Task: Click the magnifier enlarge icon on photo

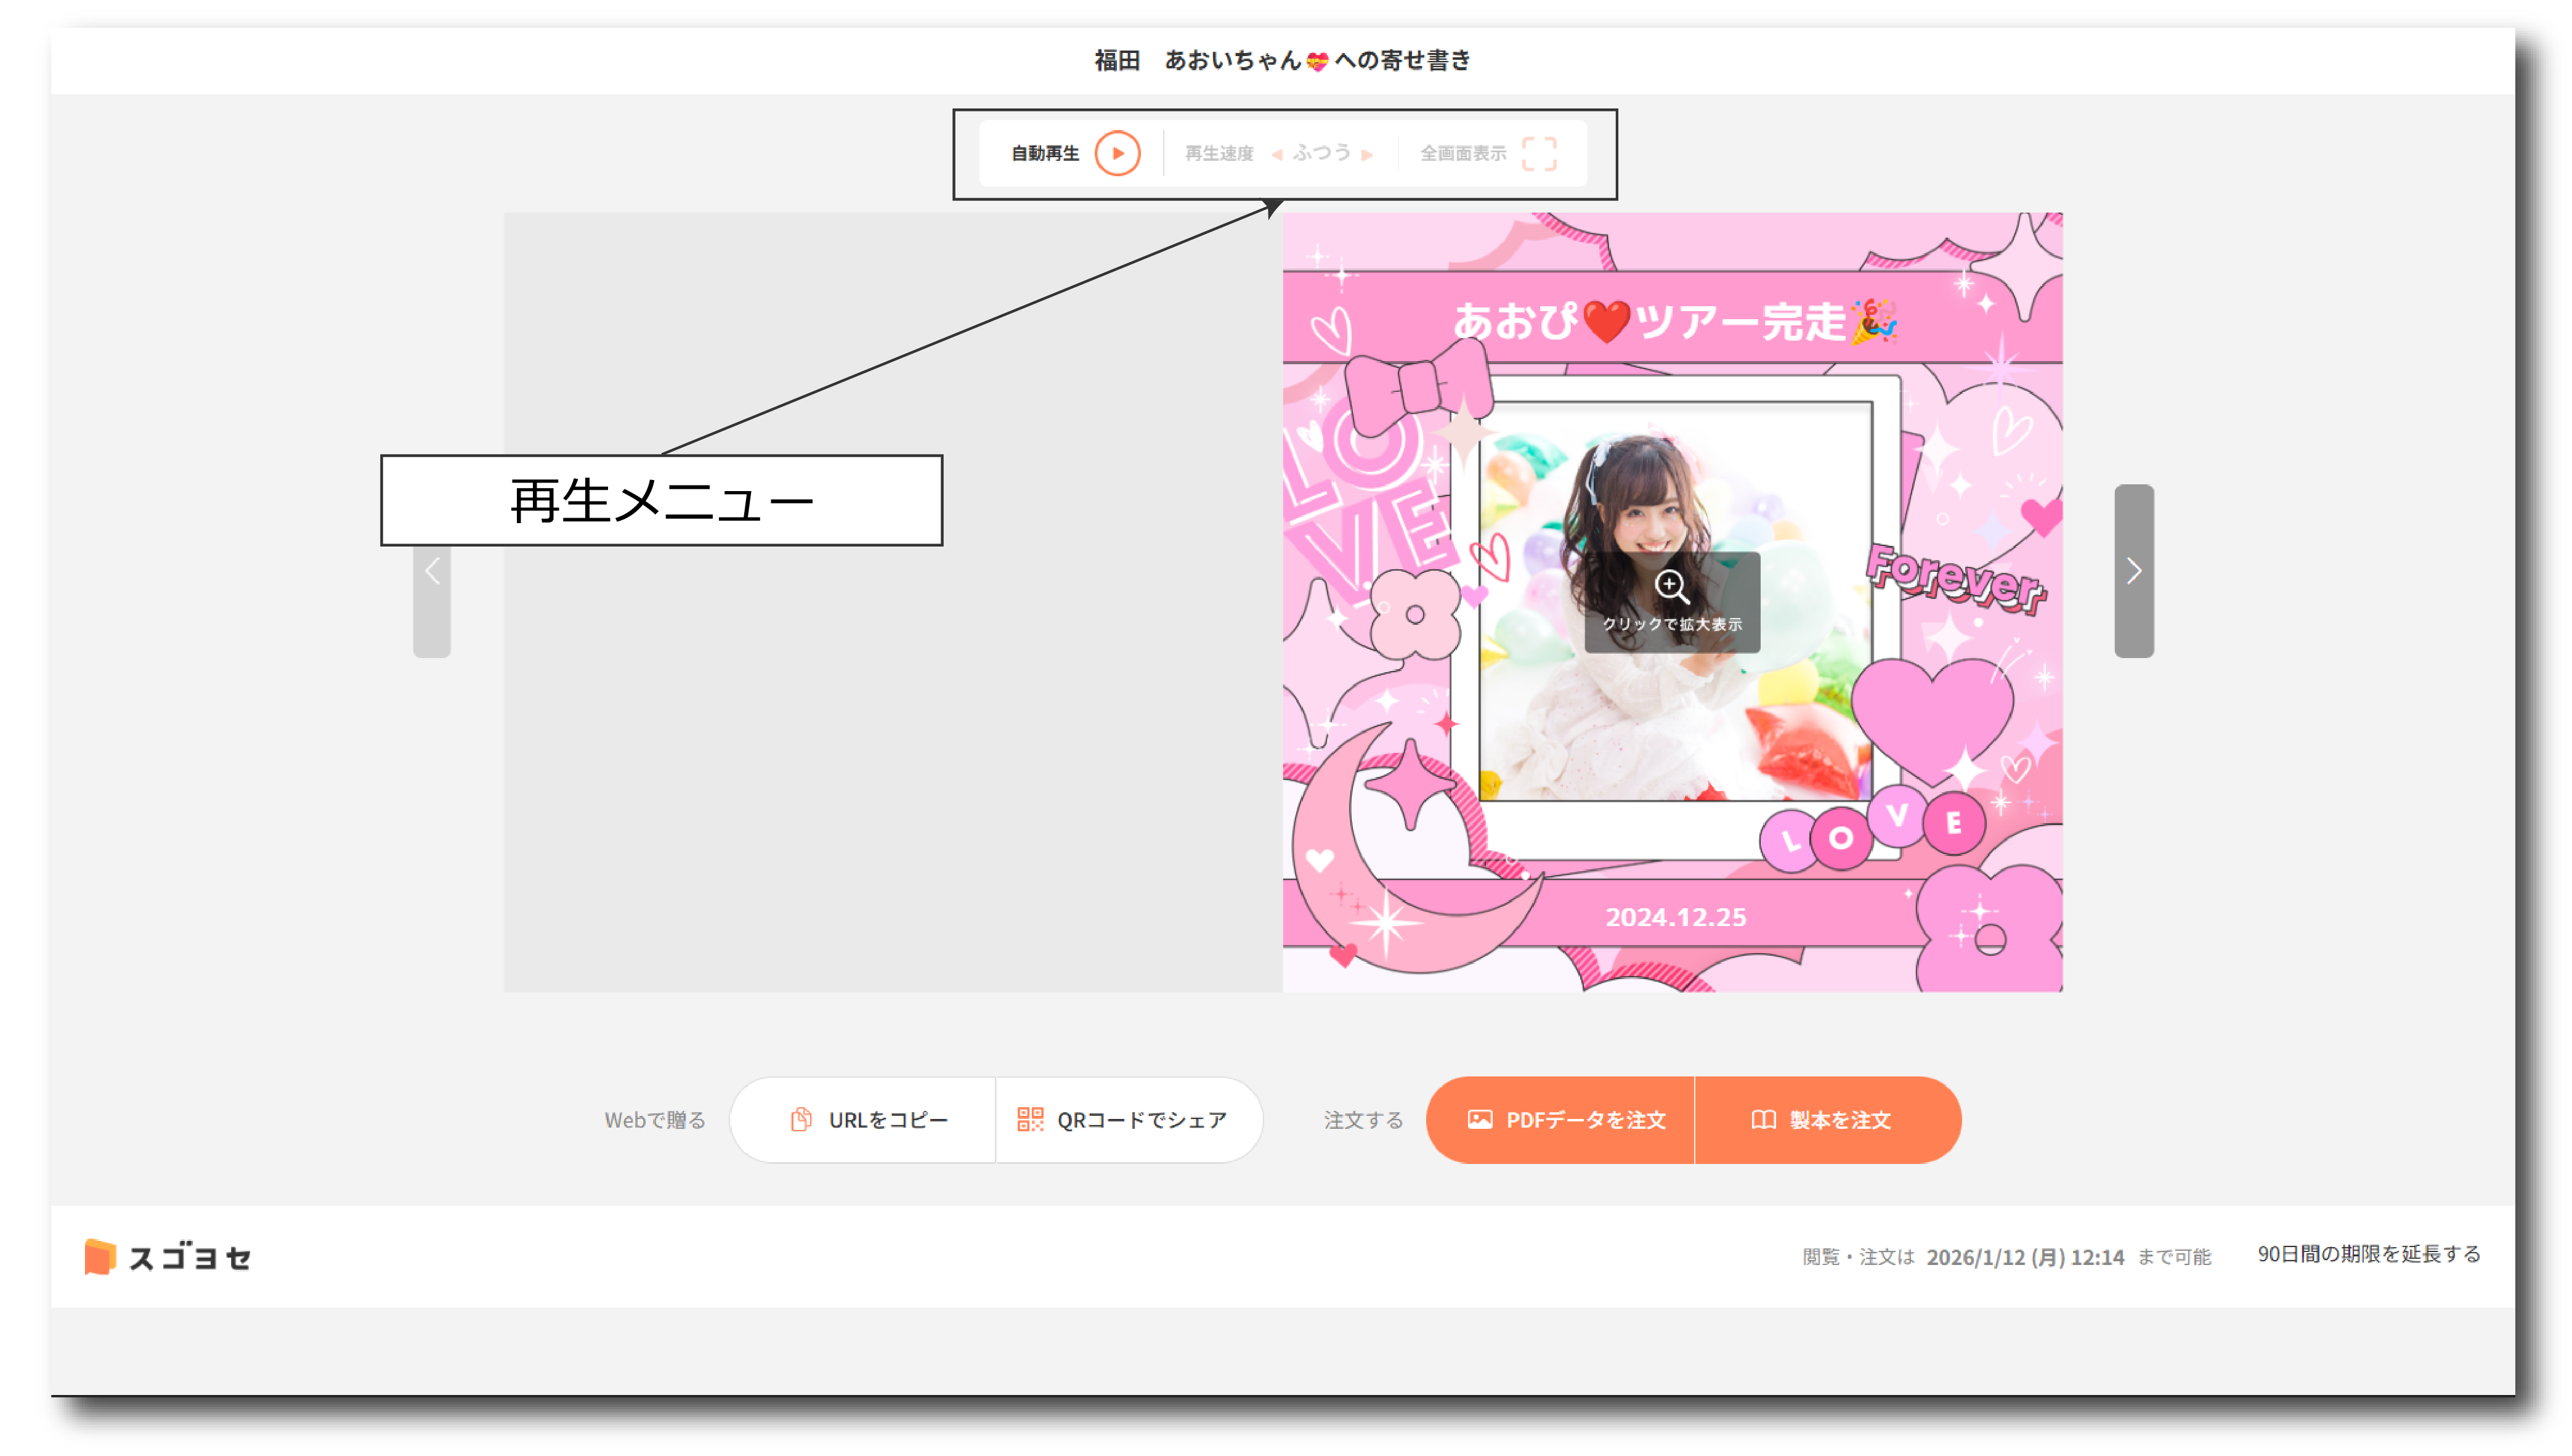Action: pyautogui.click(x=1671, y=587)
